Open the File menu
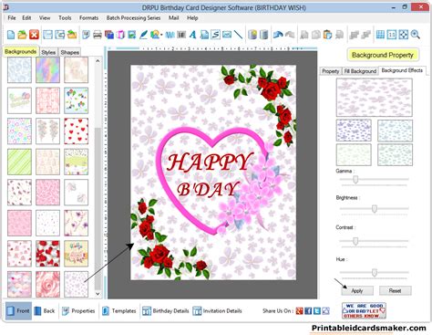The height and width of the screenshot is (335, 432). tap(12, 18)
